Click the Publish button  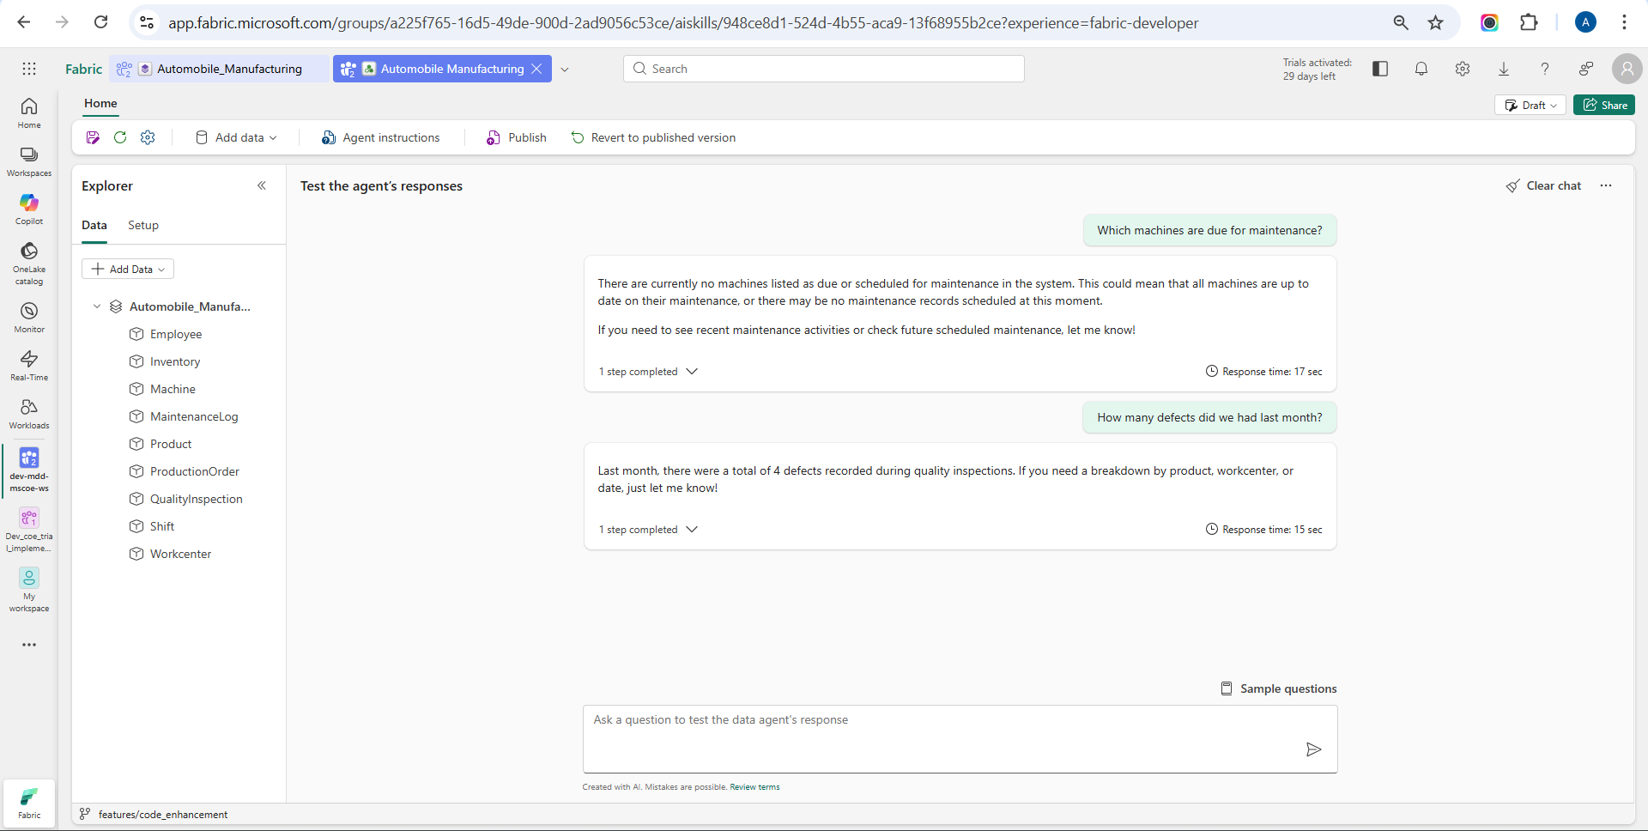click(517, 137)
